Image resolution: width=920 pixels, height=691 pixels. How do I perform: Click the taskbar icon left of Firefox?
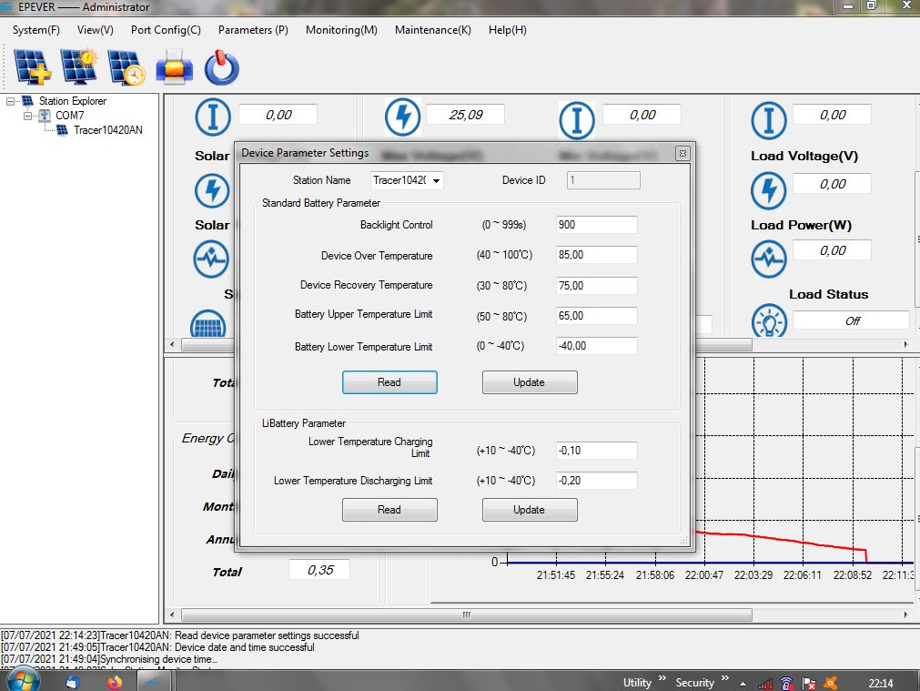click(x=73, y=683)
